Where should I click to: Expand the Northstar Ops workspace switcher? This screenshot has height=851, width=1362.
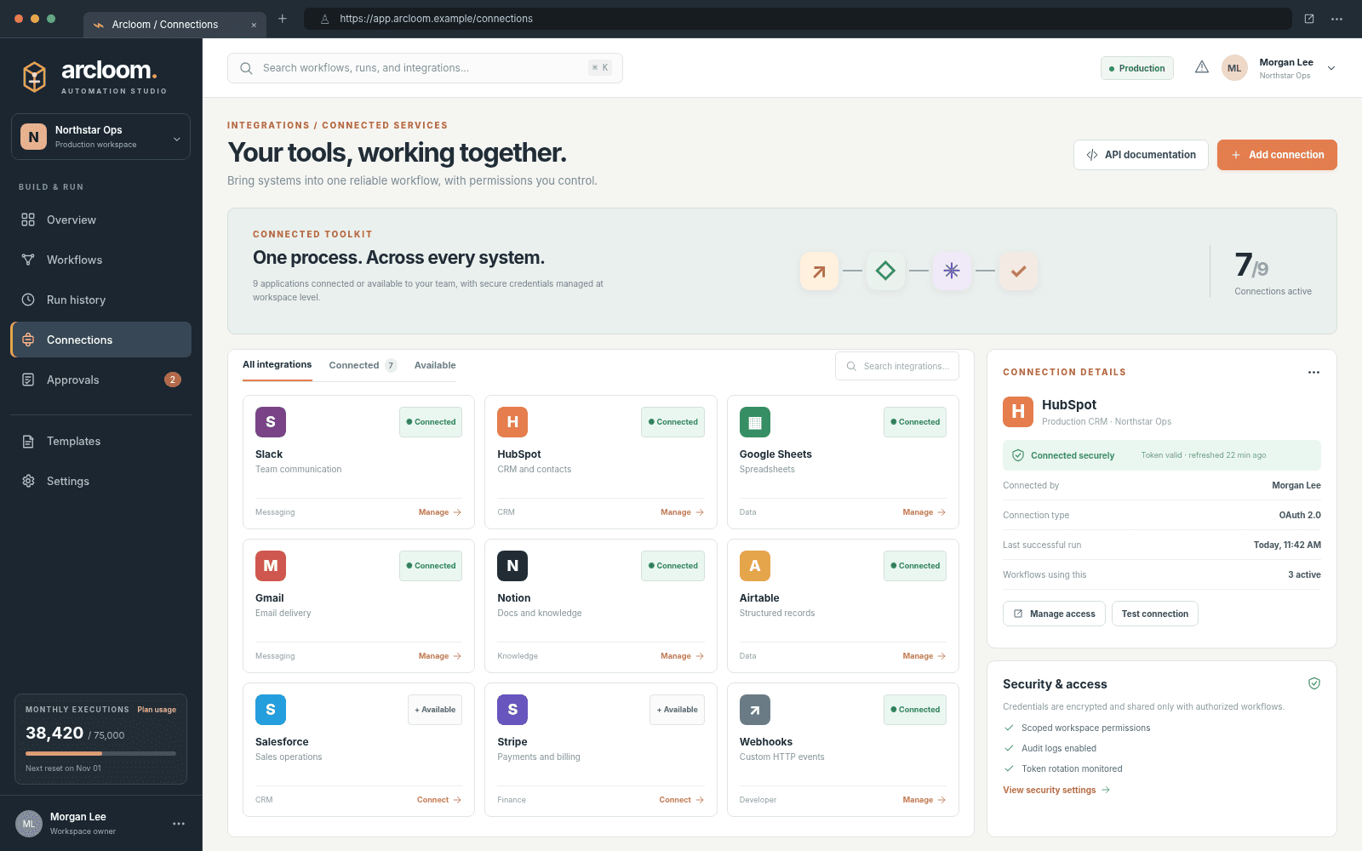click(x=100, y=136)
